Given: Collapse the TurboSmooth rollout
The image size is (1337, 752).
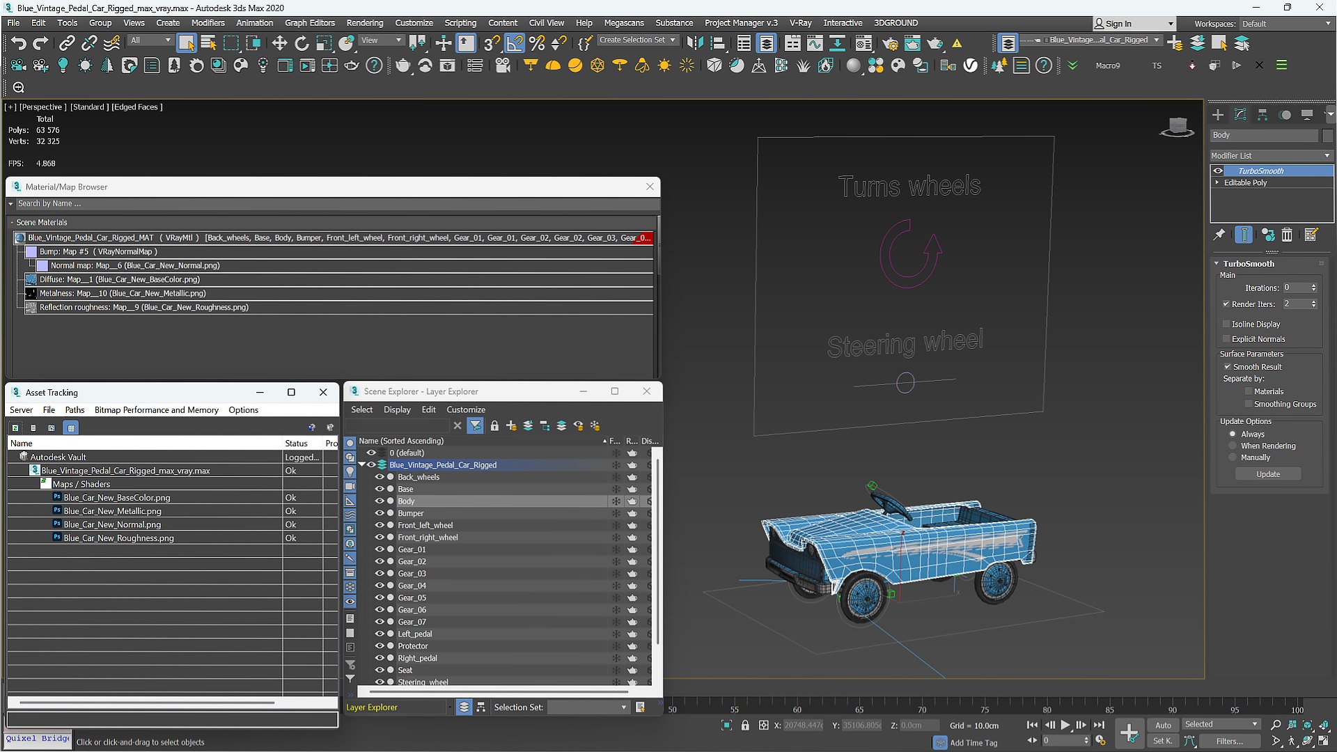Looking at the screenshot, I should [x=1217, y=264].
